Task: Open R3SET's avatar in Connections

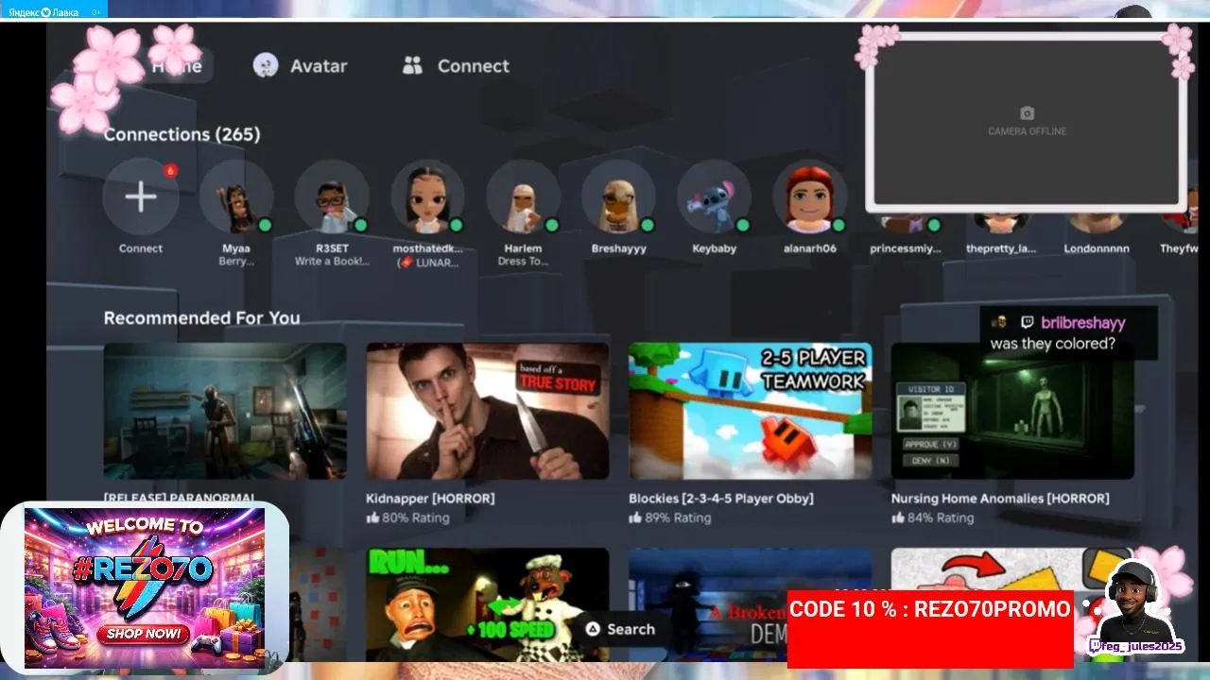Action: click(x=332, y=196)
